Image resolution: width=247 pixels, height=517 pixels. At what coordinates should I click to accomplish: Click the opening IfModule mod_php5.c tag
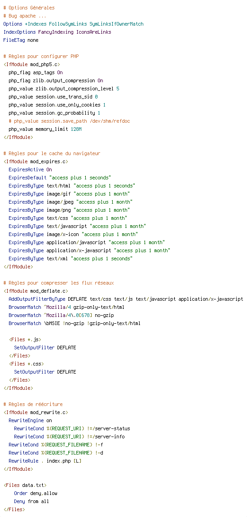click(31, 65)
